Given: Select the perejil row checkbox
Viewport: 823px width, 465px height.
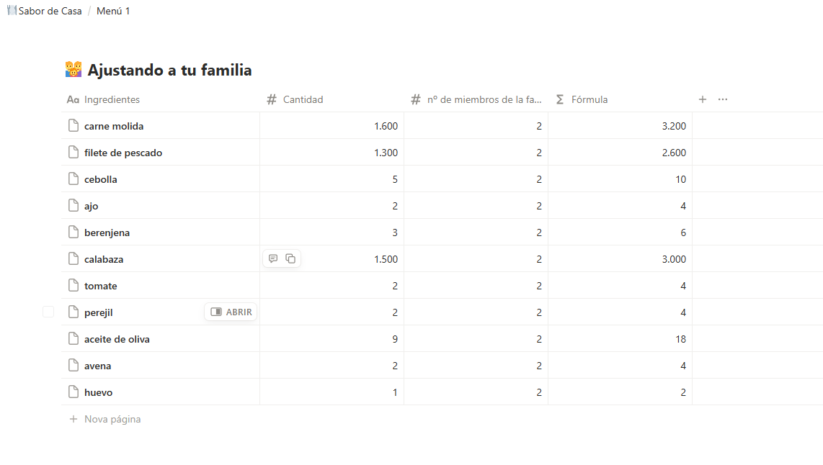Looking at the screenshot, I should (x=48, y=312).
